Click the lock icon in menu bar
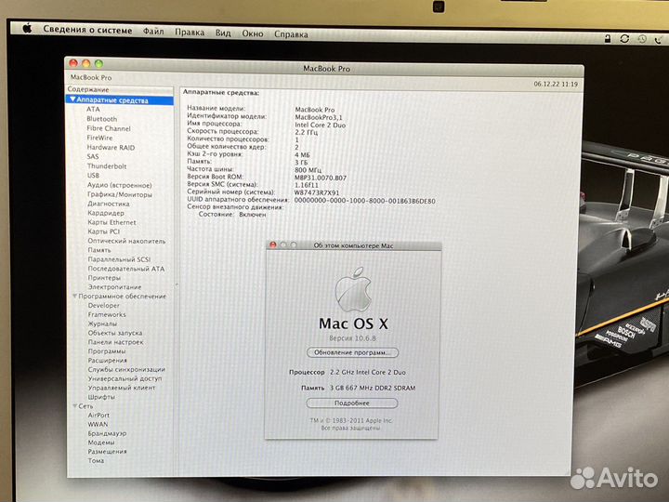This screenshot has width=669, height=502. [608, 39]
